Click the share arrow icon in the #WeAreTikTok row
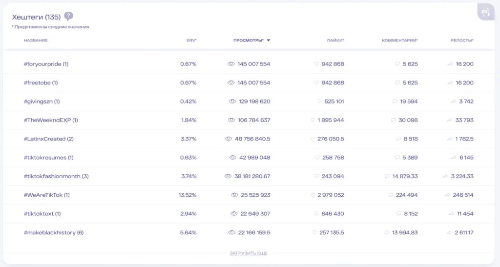The image size is (500, 267). click(x=447, y=195)
